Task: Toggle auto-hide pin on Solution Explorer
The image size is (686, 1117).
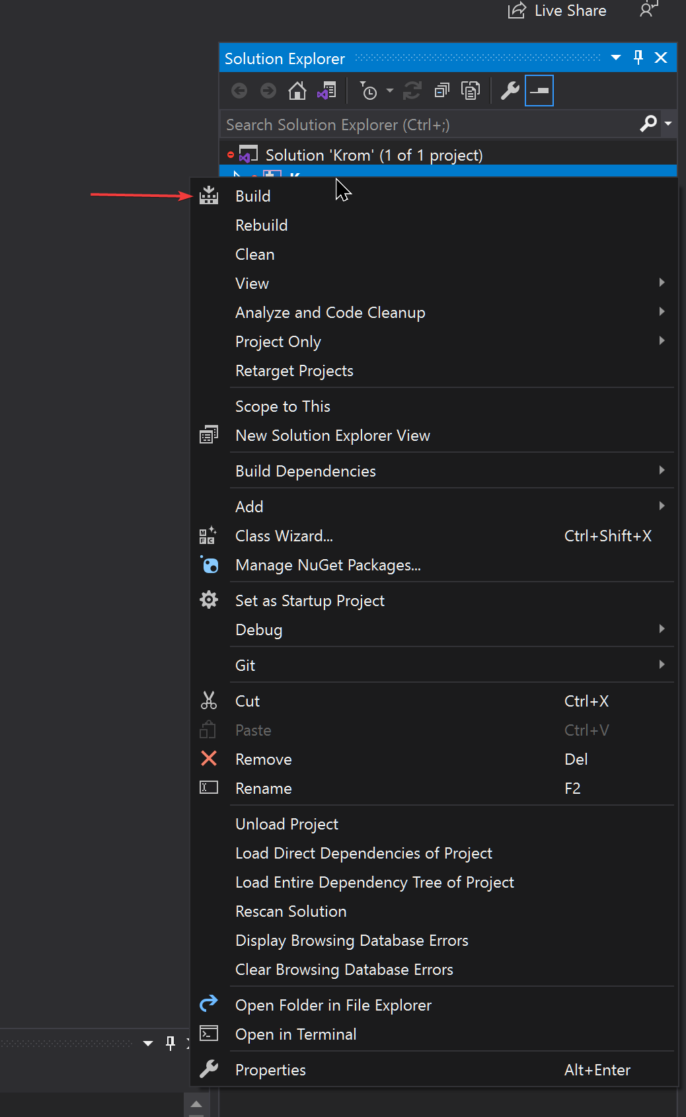Action: point(638,58)
